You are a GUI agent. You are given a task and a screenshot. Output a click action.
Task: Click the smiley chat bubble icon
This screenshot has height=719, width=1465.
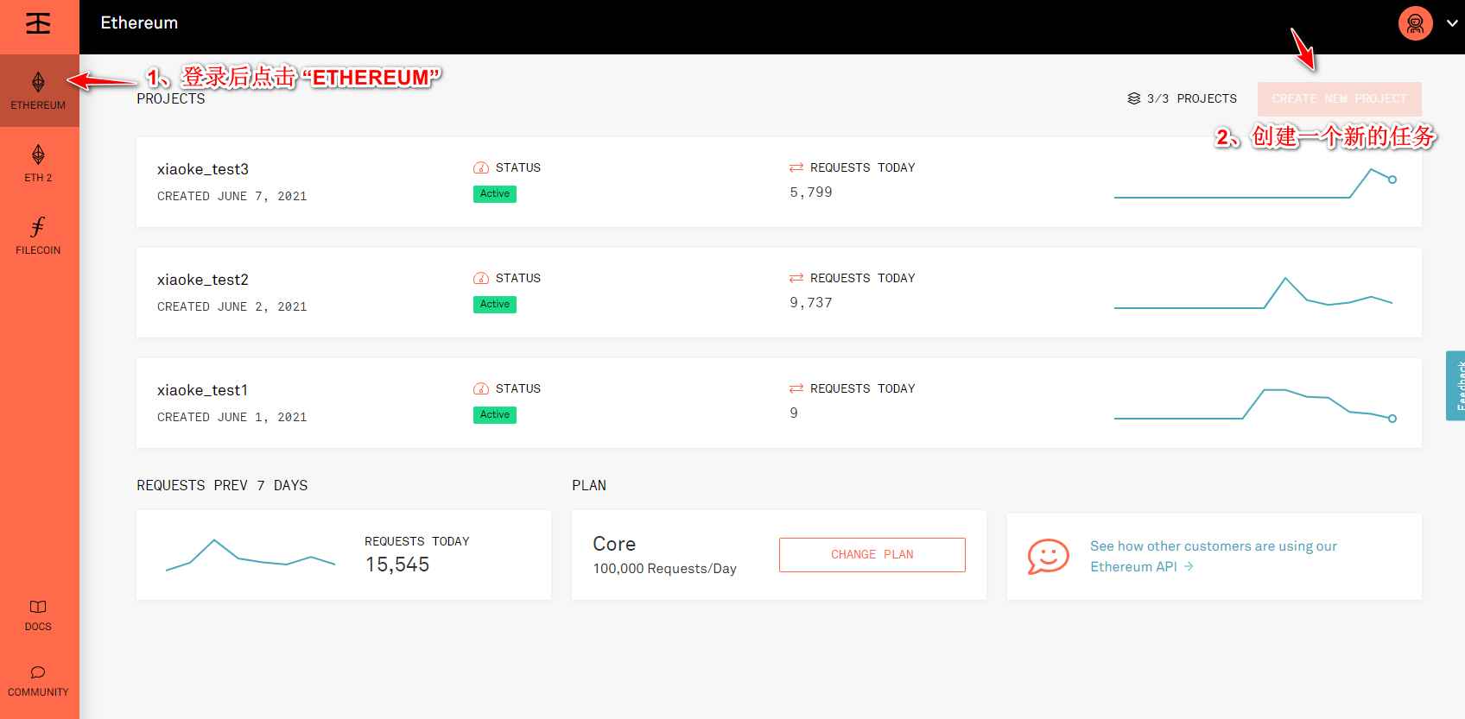[1048, 557]
